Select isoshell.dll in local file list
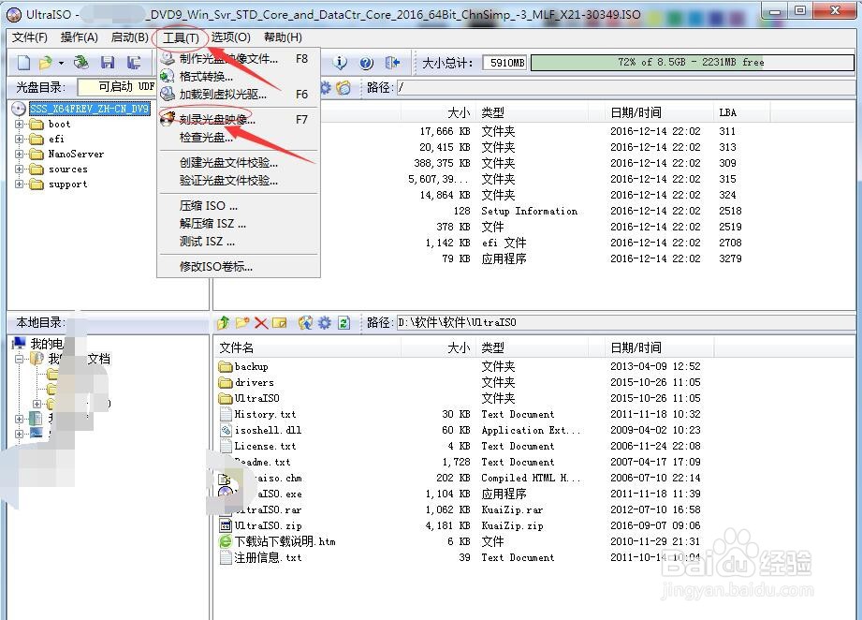862x620 pixels. (x=260, y=430)
